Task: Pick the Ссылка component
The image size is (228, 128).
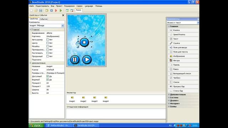Action: tap(183, 43)
